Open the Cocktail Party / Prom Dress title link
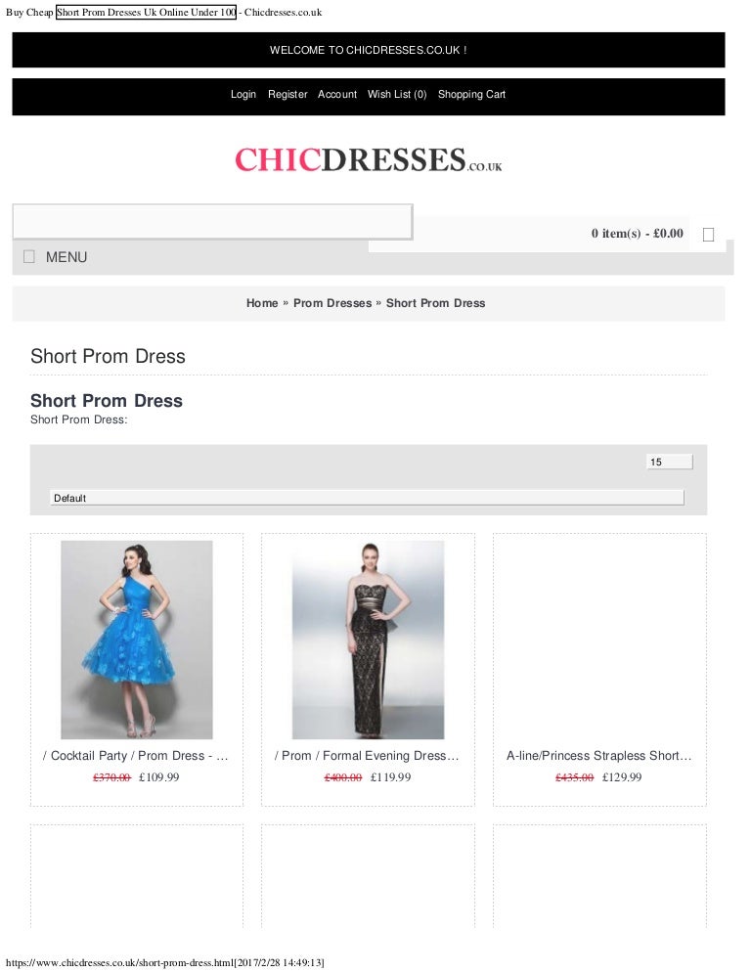 pyautogui.click(x=136, y=756)
